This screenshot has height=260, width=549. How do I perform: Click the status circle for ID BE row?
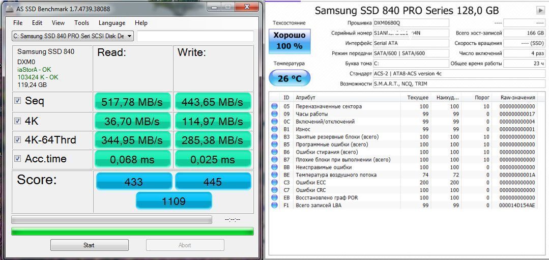point(274,175)
